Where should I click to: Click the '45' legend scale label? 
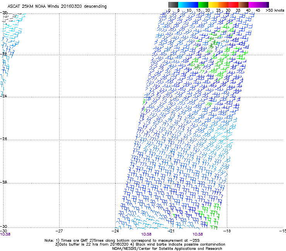click(x=258, y=10)
